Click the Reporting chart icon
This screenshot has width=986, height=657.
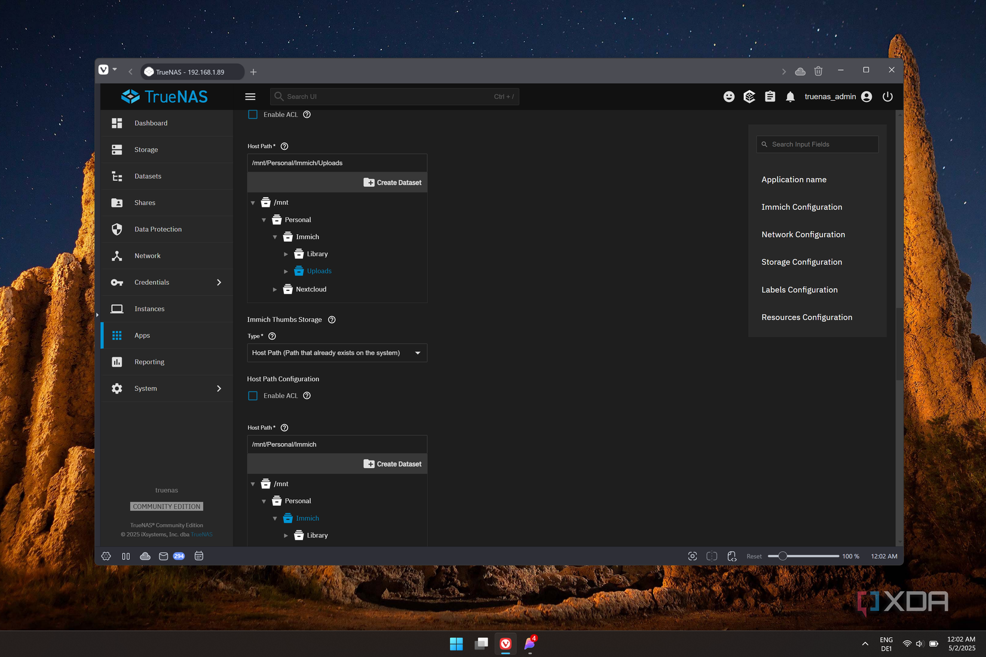pos(117,362)
